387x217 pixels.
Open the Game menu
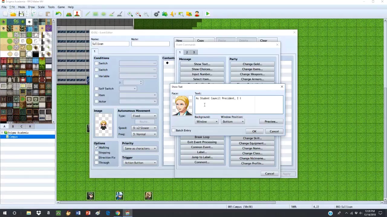pos(61,7)
